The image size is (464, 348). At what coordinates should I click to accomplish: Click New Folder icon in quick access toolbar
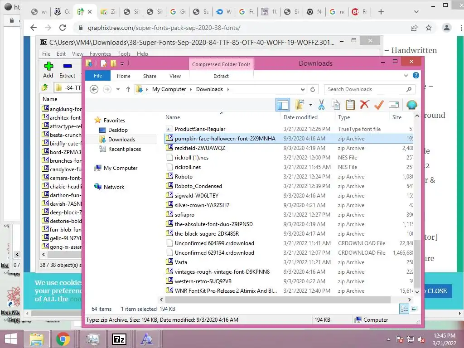tap(113, 63)
